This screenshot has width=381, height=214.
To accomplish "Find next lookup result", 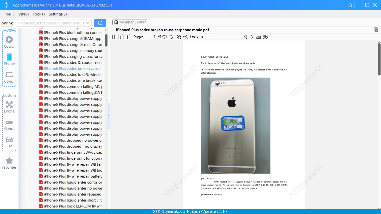I will (x=252, y=37).
